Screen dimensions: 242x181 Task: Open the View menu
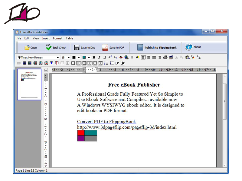point(36,38)
